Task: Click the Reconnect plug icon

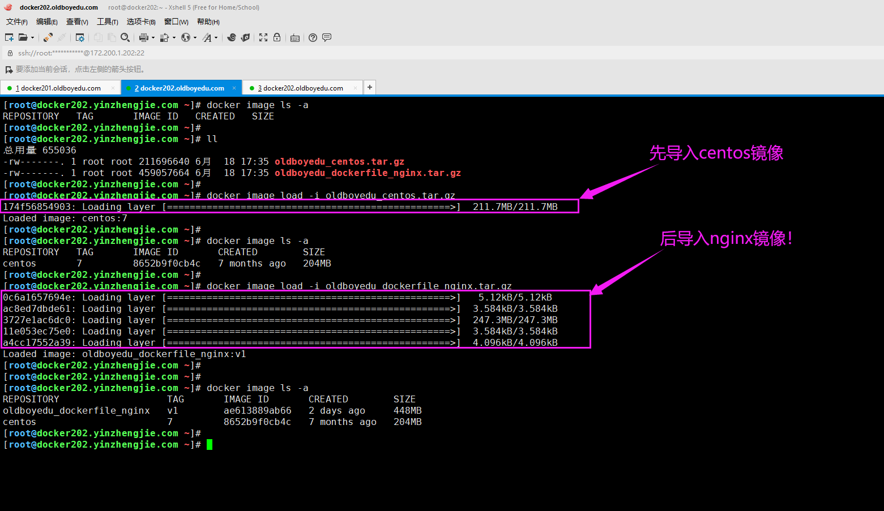Action: click(48, 37)
